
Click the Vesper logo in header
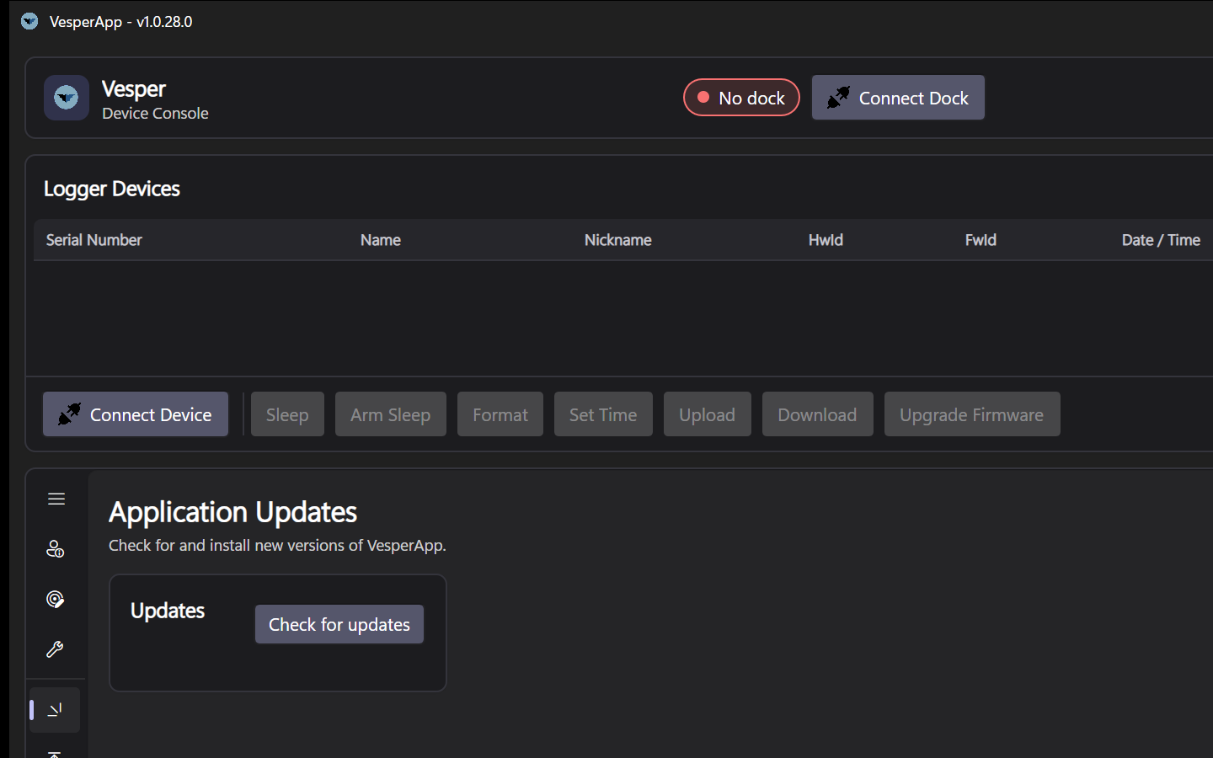[x=67, y=98]
